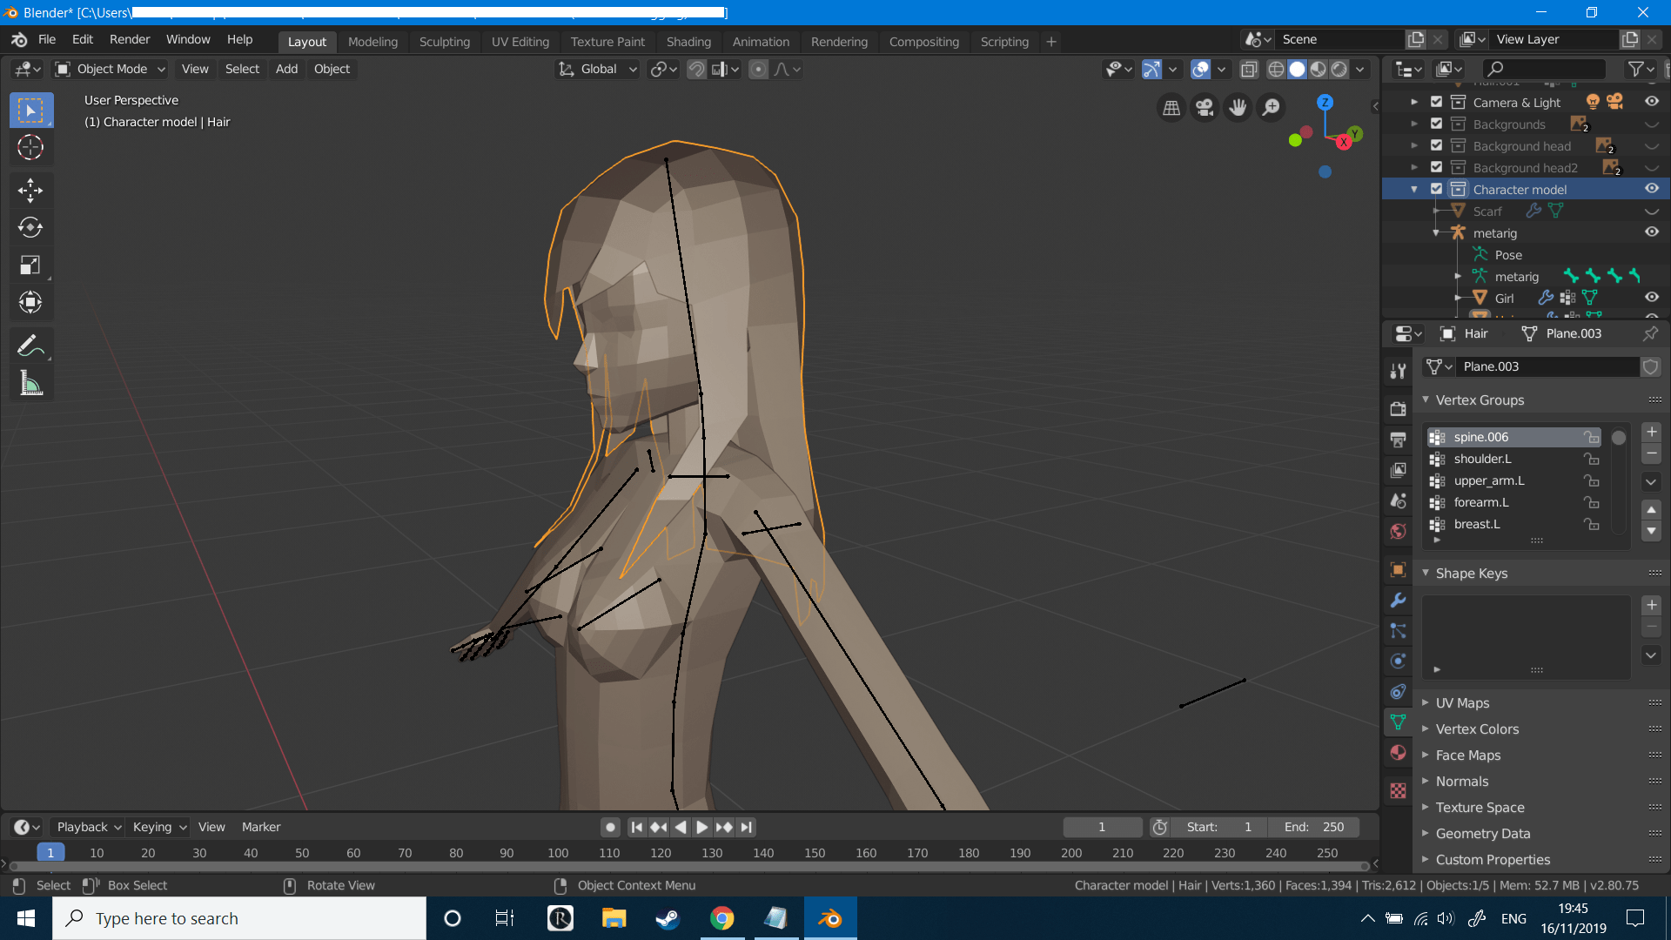Image resolution: width=1671 pixels, height=940 pixels.
Task: Select the Rotate tool in the viewport toolbar
Action: pyautogui.click(x=30, y=228)
